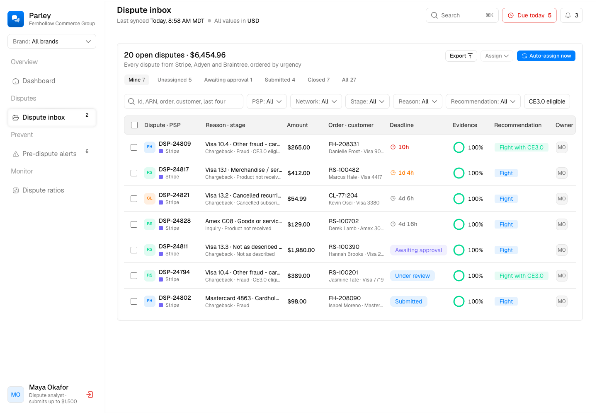
Task: Click the red clock icon next to 10h
Action: [393, 147]
